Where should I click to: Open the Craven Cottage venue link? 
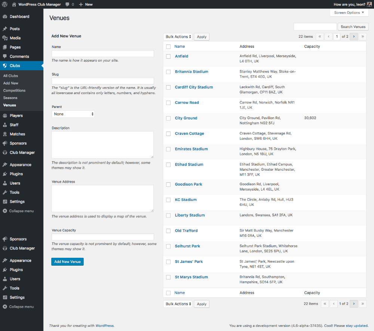pos(189,133)
